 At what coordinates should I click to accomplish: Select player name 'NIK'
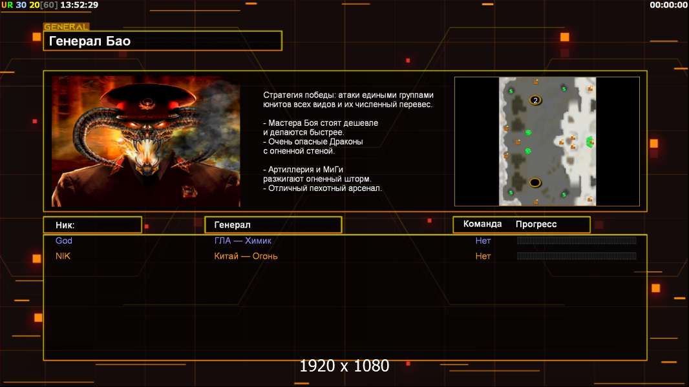pos(63,256)
